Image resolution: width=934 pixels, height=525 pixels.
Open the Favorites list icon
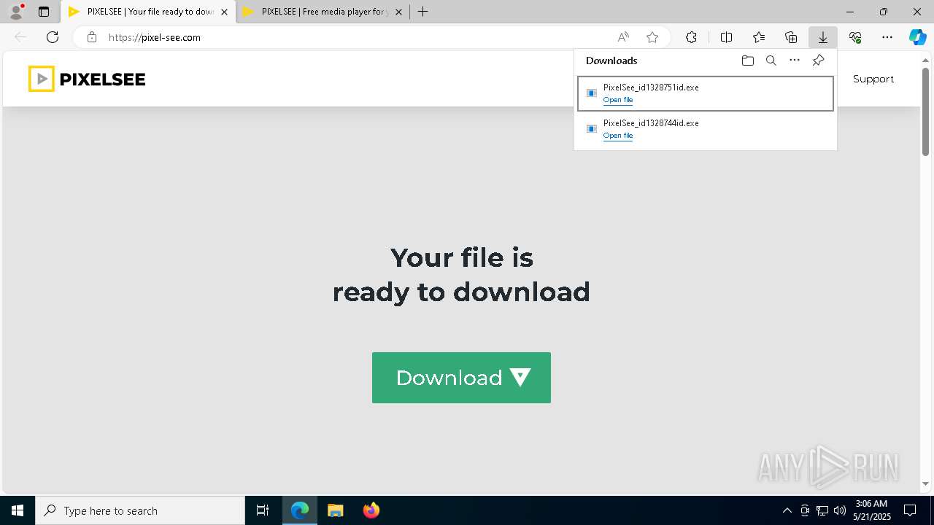[x=759, y=37]
